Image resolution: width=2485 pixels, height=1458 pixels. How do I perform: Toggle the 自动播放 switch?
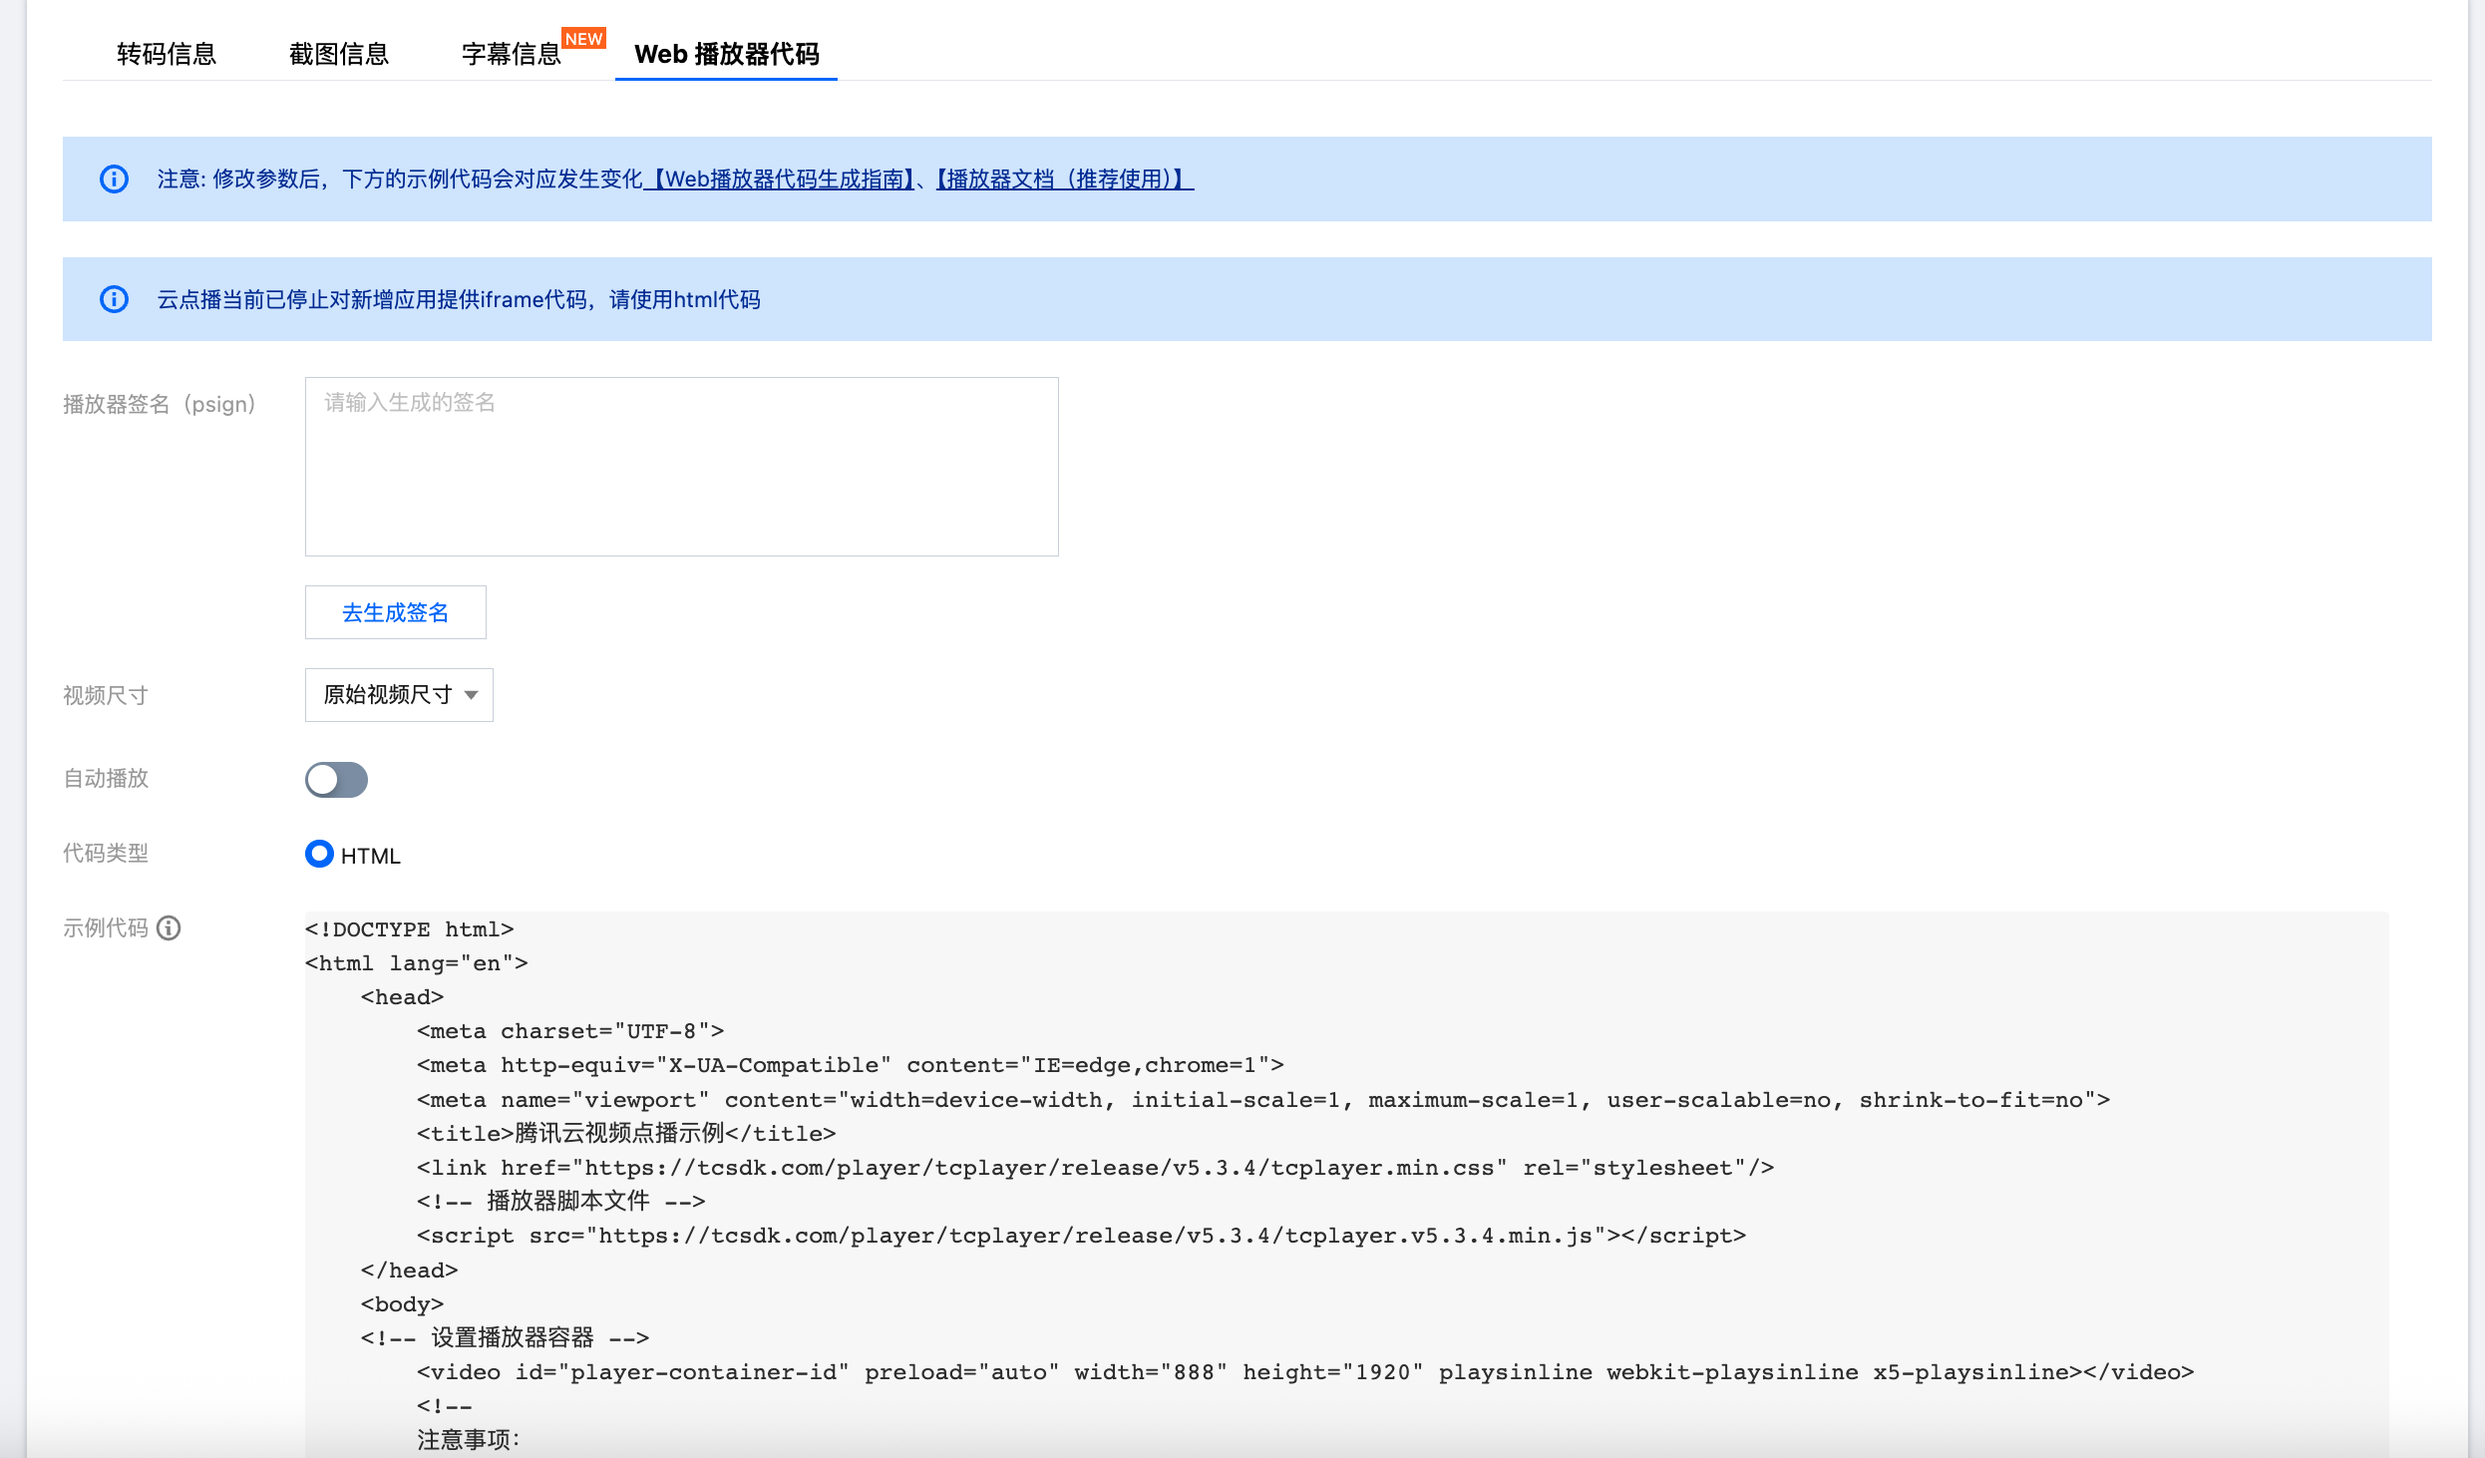pyautogui.click(x=336, y=780)
